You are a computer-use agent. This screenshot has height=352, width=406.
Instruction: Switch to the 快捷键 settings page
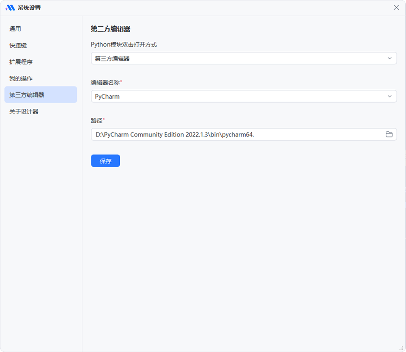pos(18,45)
